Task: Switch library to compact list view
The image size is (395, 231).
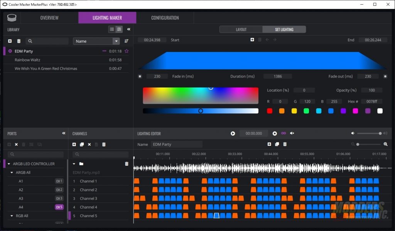Action: point(112,29)
